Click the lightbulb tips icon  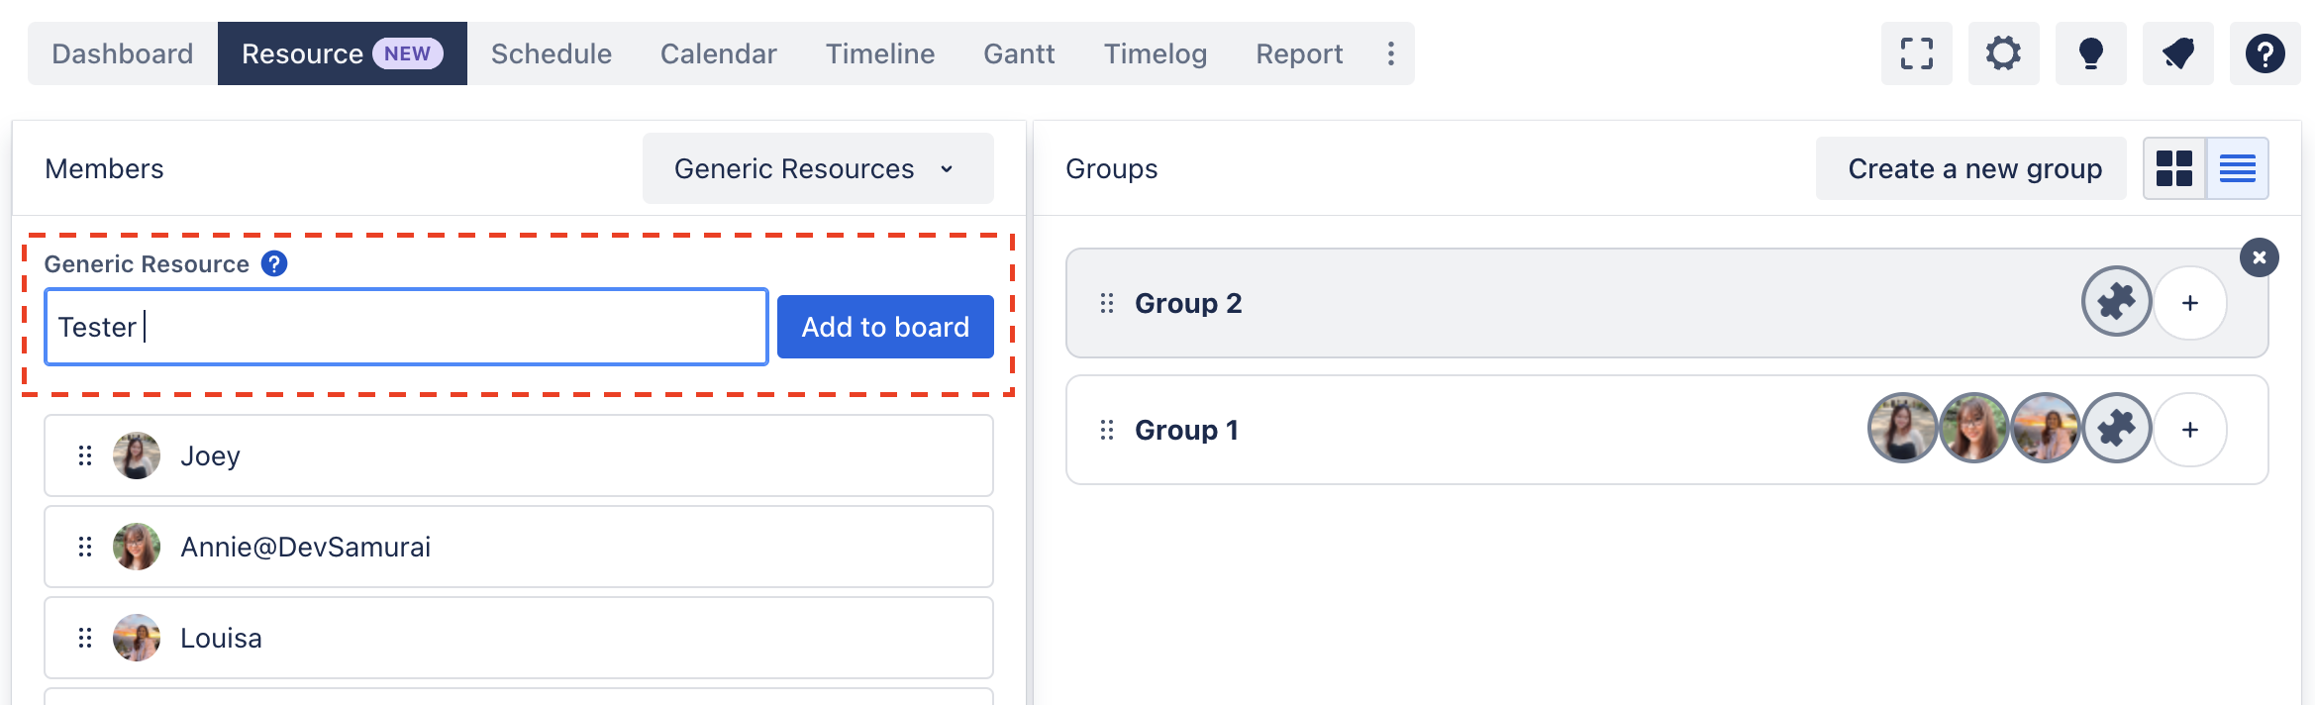coord(2091,53)
